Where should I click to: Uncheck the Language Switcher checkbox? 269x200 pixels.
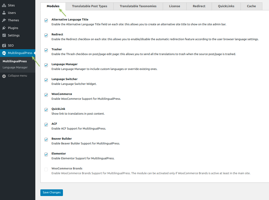(46, 80)
